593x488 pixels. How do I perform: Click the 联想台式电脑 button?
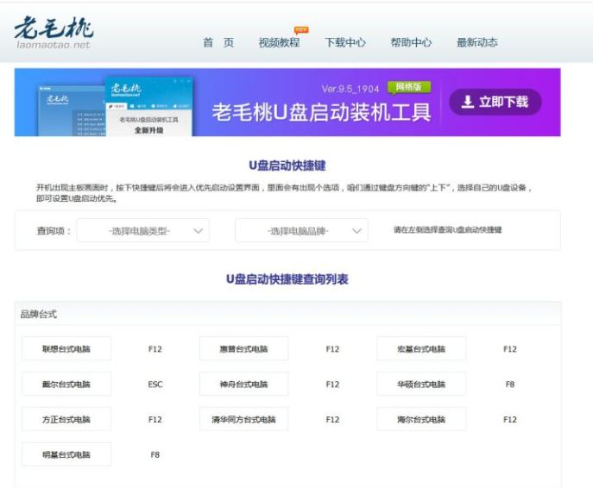[66, 349]
